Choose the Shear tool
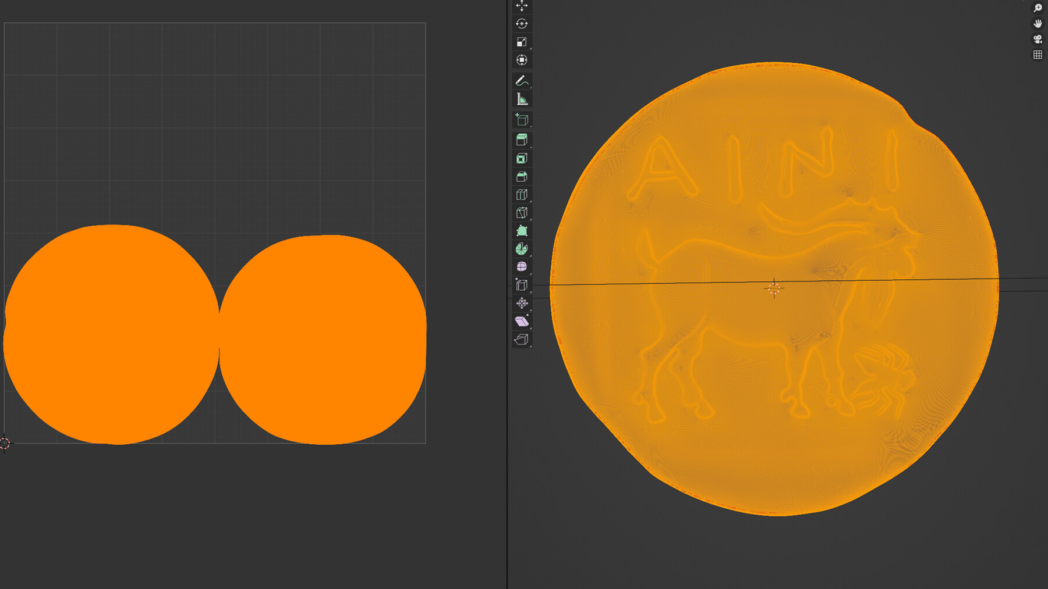 [522, 321]
